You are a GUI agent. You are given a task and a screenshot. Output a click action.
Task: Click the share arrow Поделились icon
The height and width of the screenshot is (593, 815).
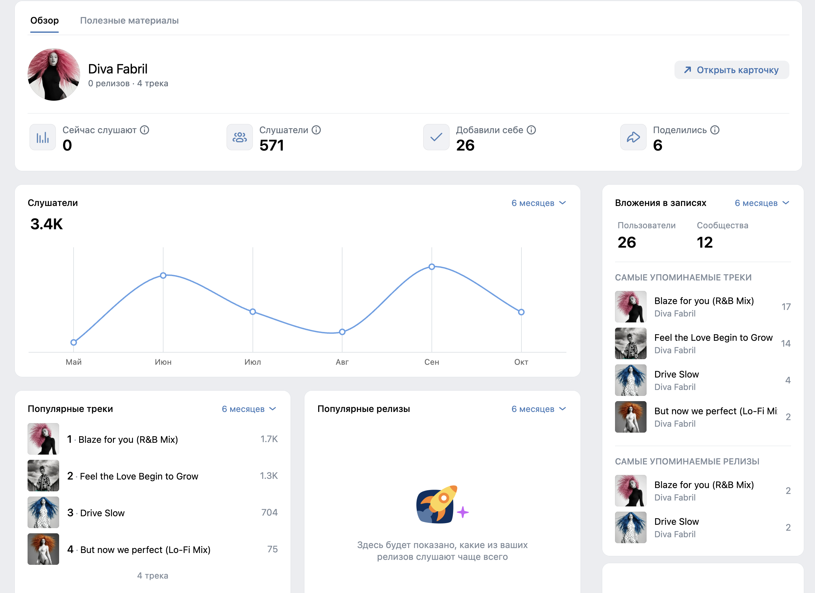coord(633,137)
